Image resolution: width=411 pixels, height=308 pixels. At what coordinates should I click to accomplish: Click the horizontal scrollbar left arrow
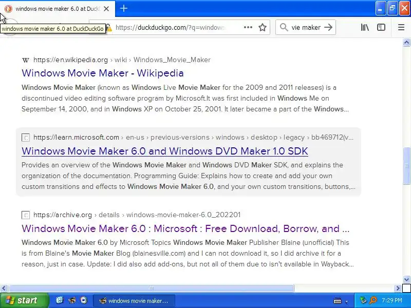(x=4, y=288)
